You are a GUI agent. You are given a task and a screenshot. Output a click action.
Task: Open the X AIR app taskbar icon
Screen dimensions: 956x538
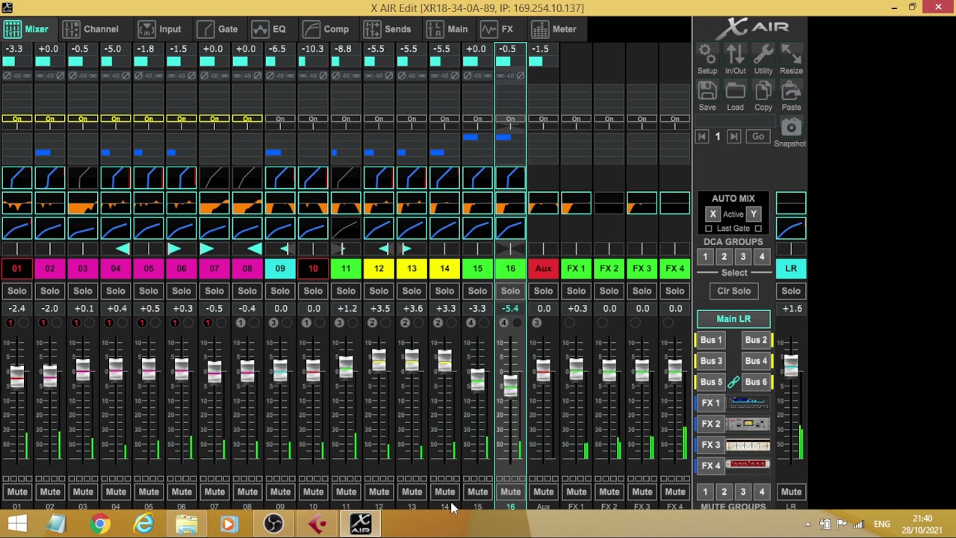(x=360, y=524)
